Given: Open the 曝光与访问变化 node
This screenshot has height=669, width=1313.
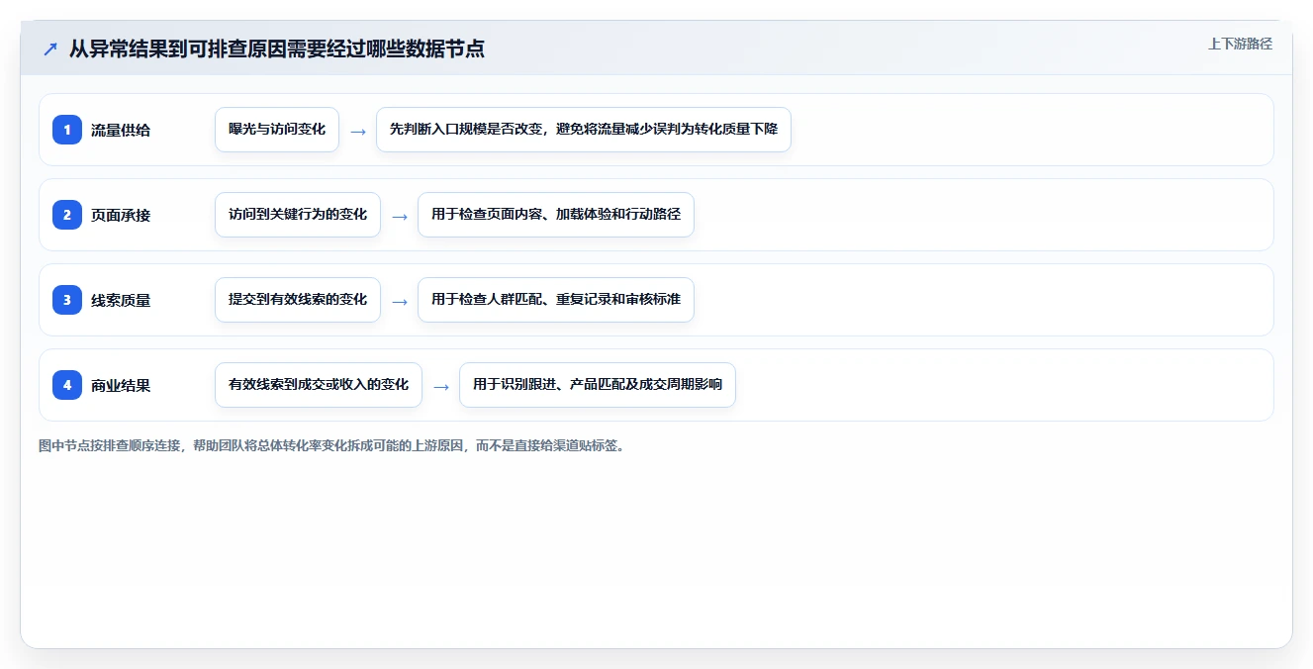Looking at the screenshot, I should 277,130.
